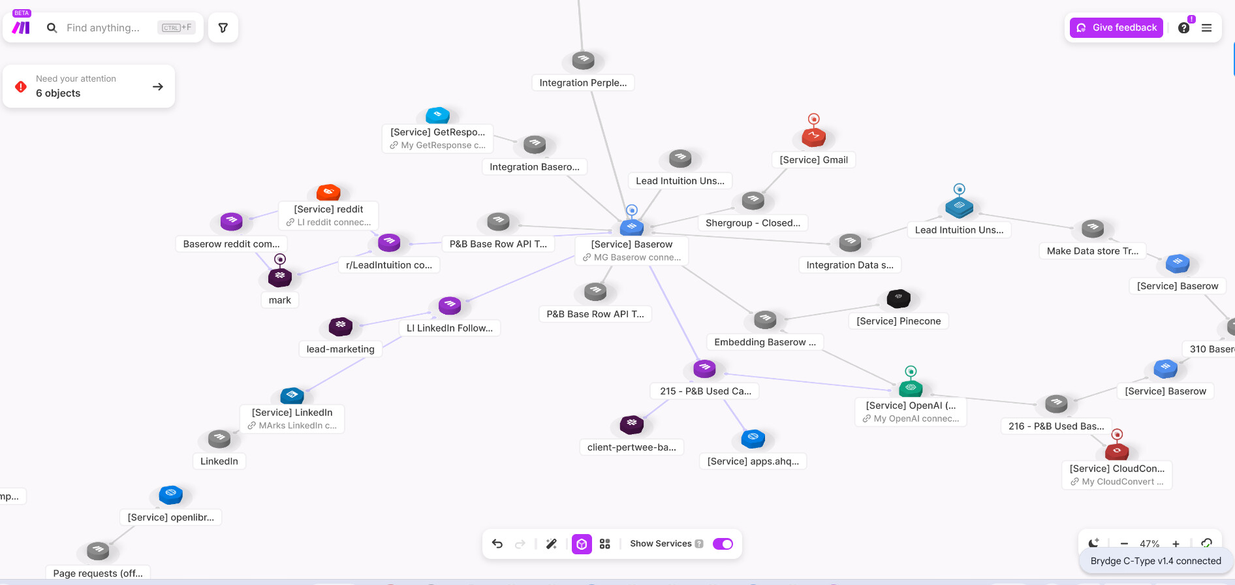Click the alert marker above CloudConvert node
The height and width of the screenshot is (585, 1235).
tap(1117, 434)
